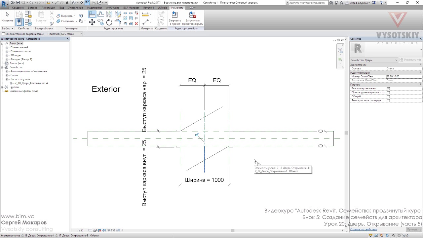Open the 'BCF Manager' ribbon tab
Screen dimensions: 423x238
131,8
